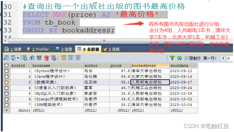This screenshot has height=132, width=234.
Task: Check the row checkbox for bookid 4
Action: (x=6, y=88)
